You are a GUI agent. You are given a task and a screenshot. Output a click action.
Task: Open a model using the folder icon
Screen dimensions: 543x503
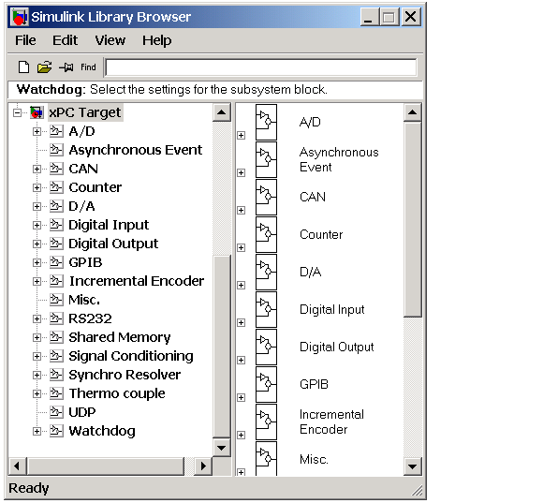tap(44, 67)
